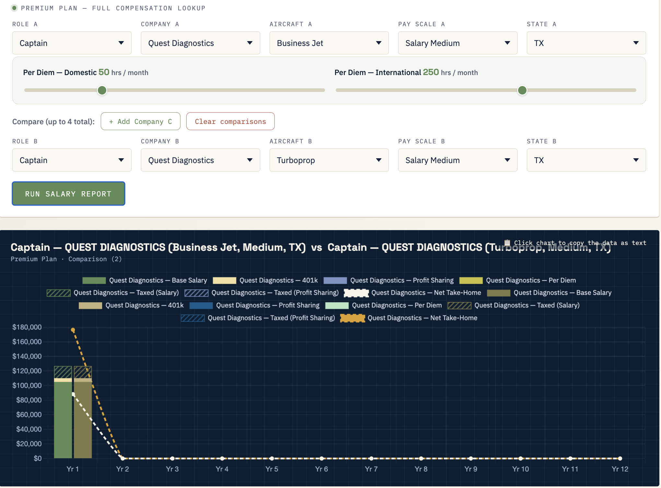Toggle the mint green Per Diem legend item
661x488 pixels.
[383, 305]
